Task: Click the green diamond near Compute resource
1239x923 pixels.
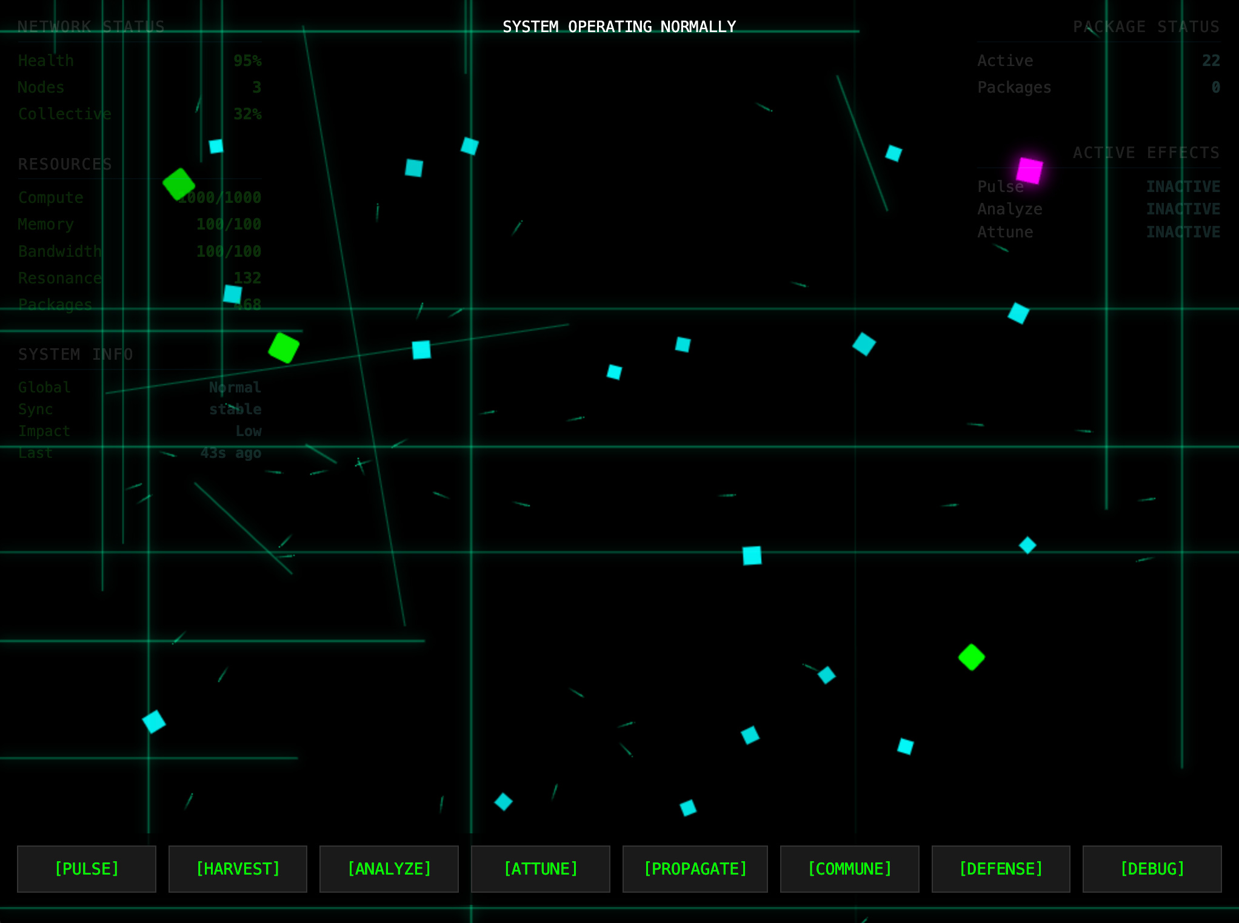Action: (x=179, y=184)
